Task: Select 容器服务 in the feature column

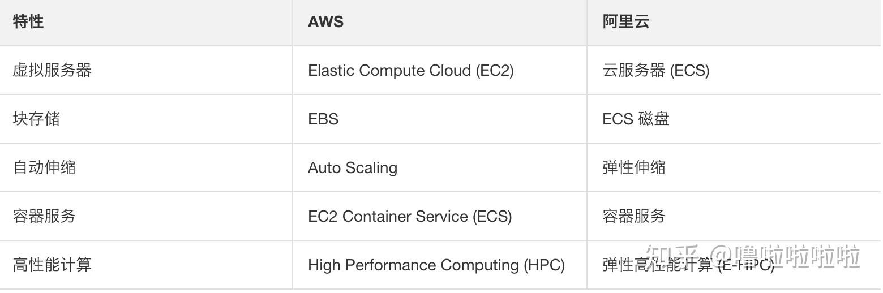Action: pos(44,216)
